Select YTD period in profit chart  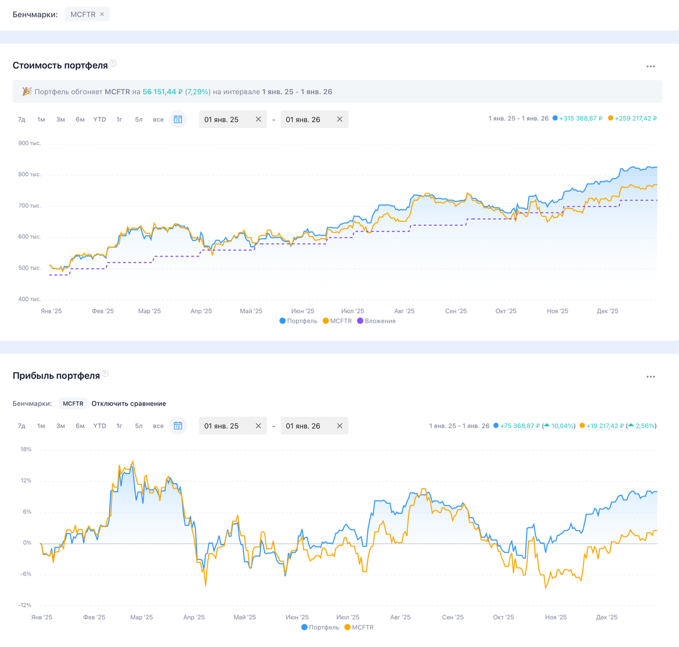pyautogui.click(x=100, y=426)
